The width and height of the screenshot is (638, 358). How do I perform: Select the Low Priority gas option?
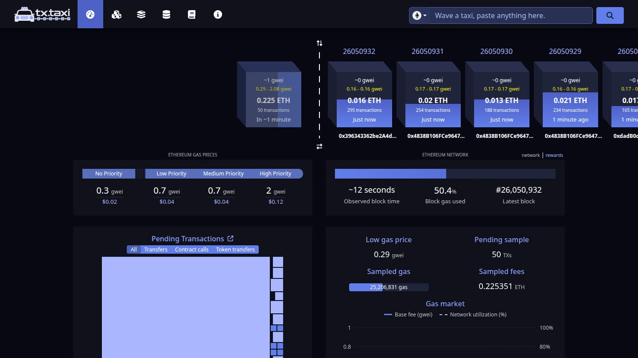pos(171,174)
